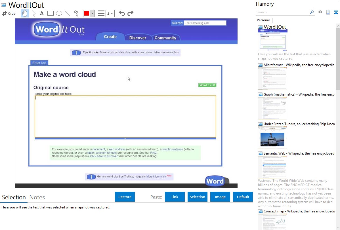Switch to the Selection tab

coord(14,197)
